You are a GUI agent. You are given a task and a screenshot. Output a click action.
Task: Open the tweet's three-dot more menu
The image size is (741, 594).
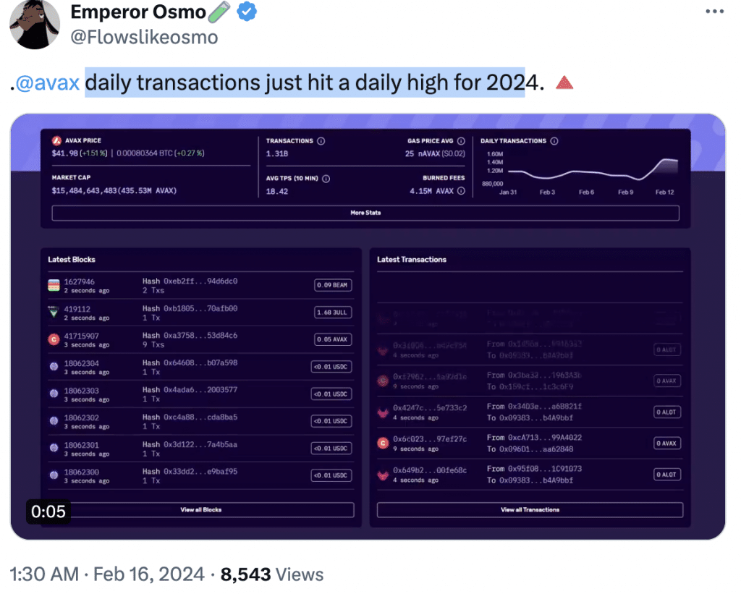point(714,12)
